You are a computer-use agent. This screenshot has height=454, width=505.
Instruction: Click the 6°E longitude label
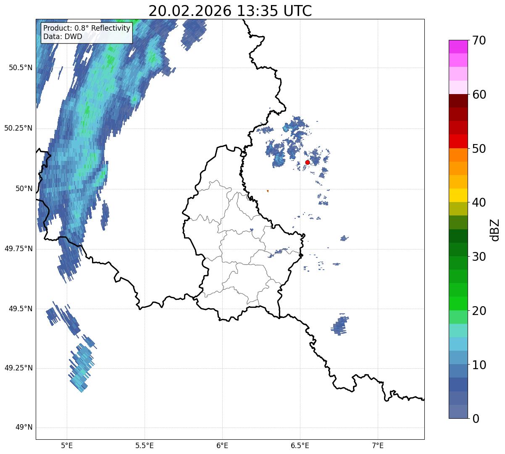click(x=222, y=445)
